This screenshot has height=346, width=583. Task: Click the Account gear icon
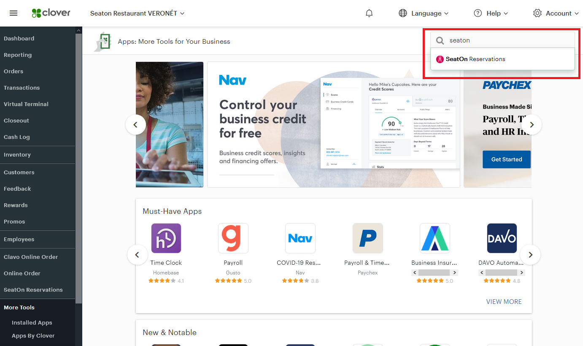(x=537, y=13)
